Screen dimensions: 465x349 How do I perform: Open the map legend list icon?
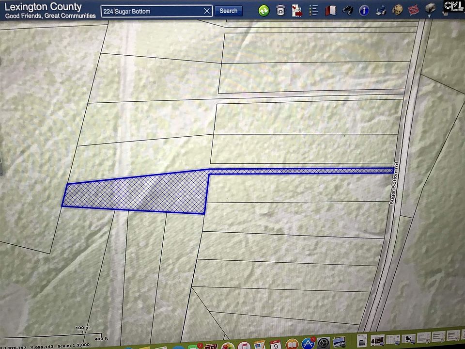click(x=313, y=11)
